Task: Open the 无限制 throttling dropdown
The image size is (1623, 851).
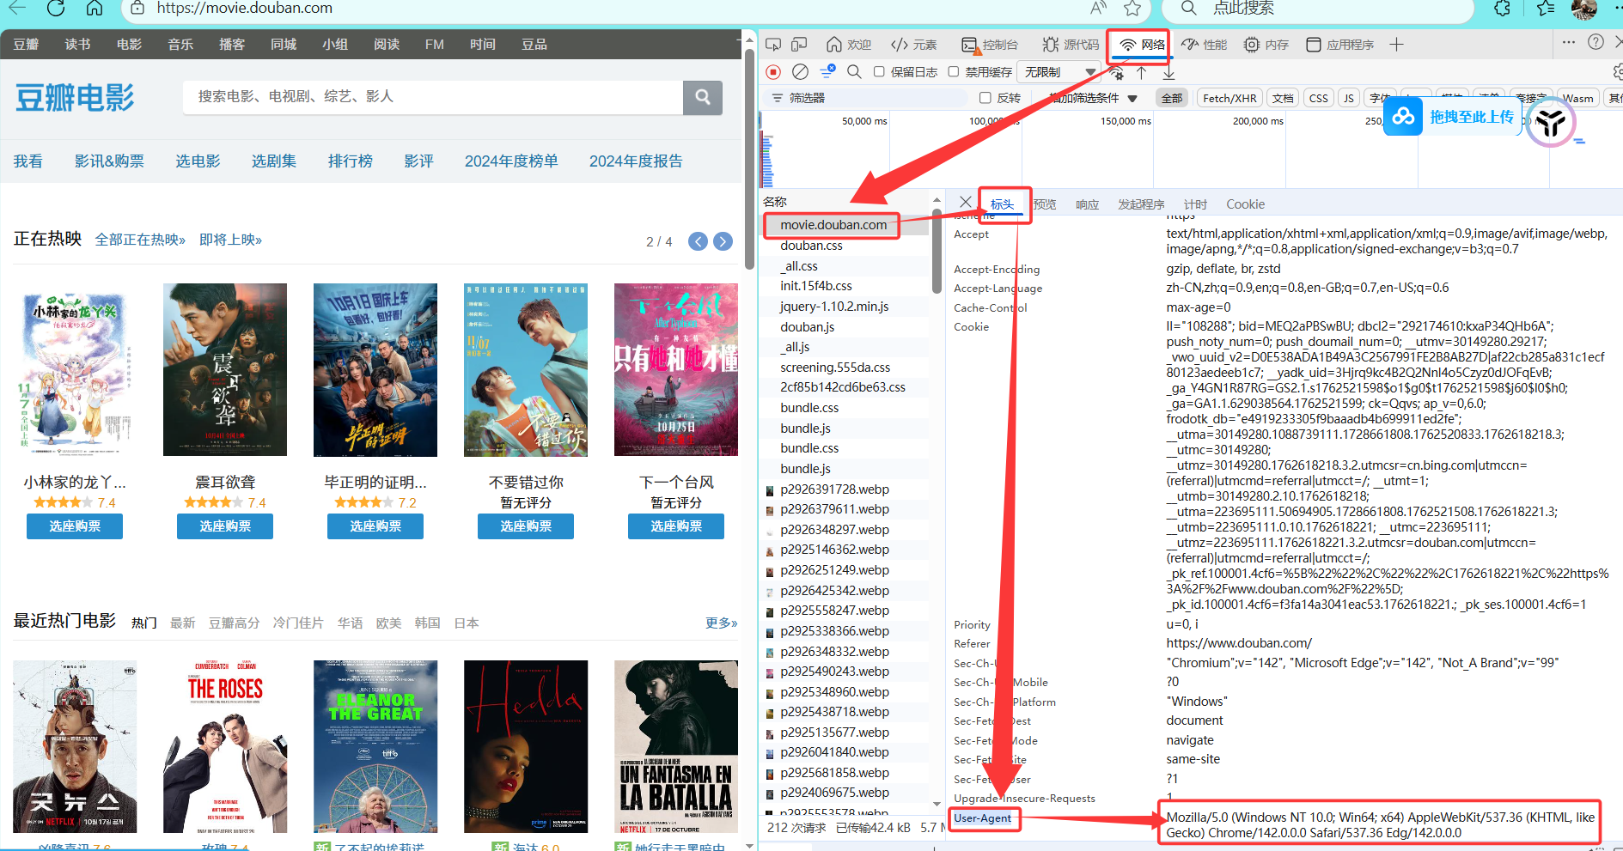Action: tap(1060, 72)
